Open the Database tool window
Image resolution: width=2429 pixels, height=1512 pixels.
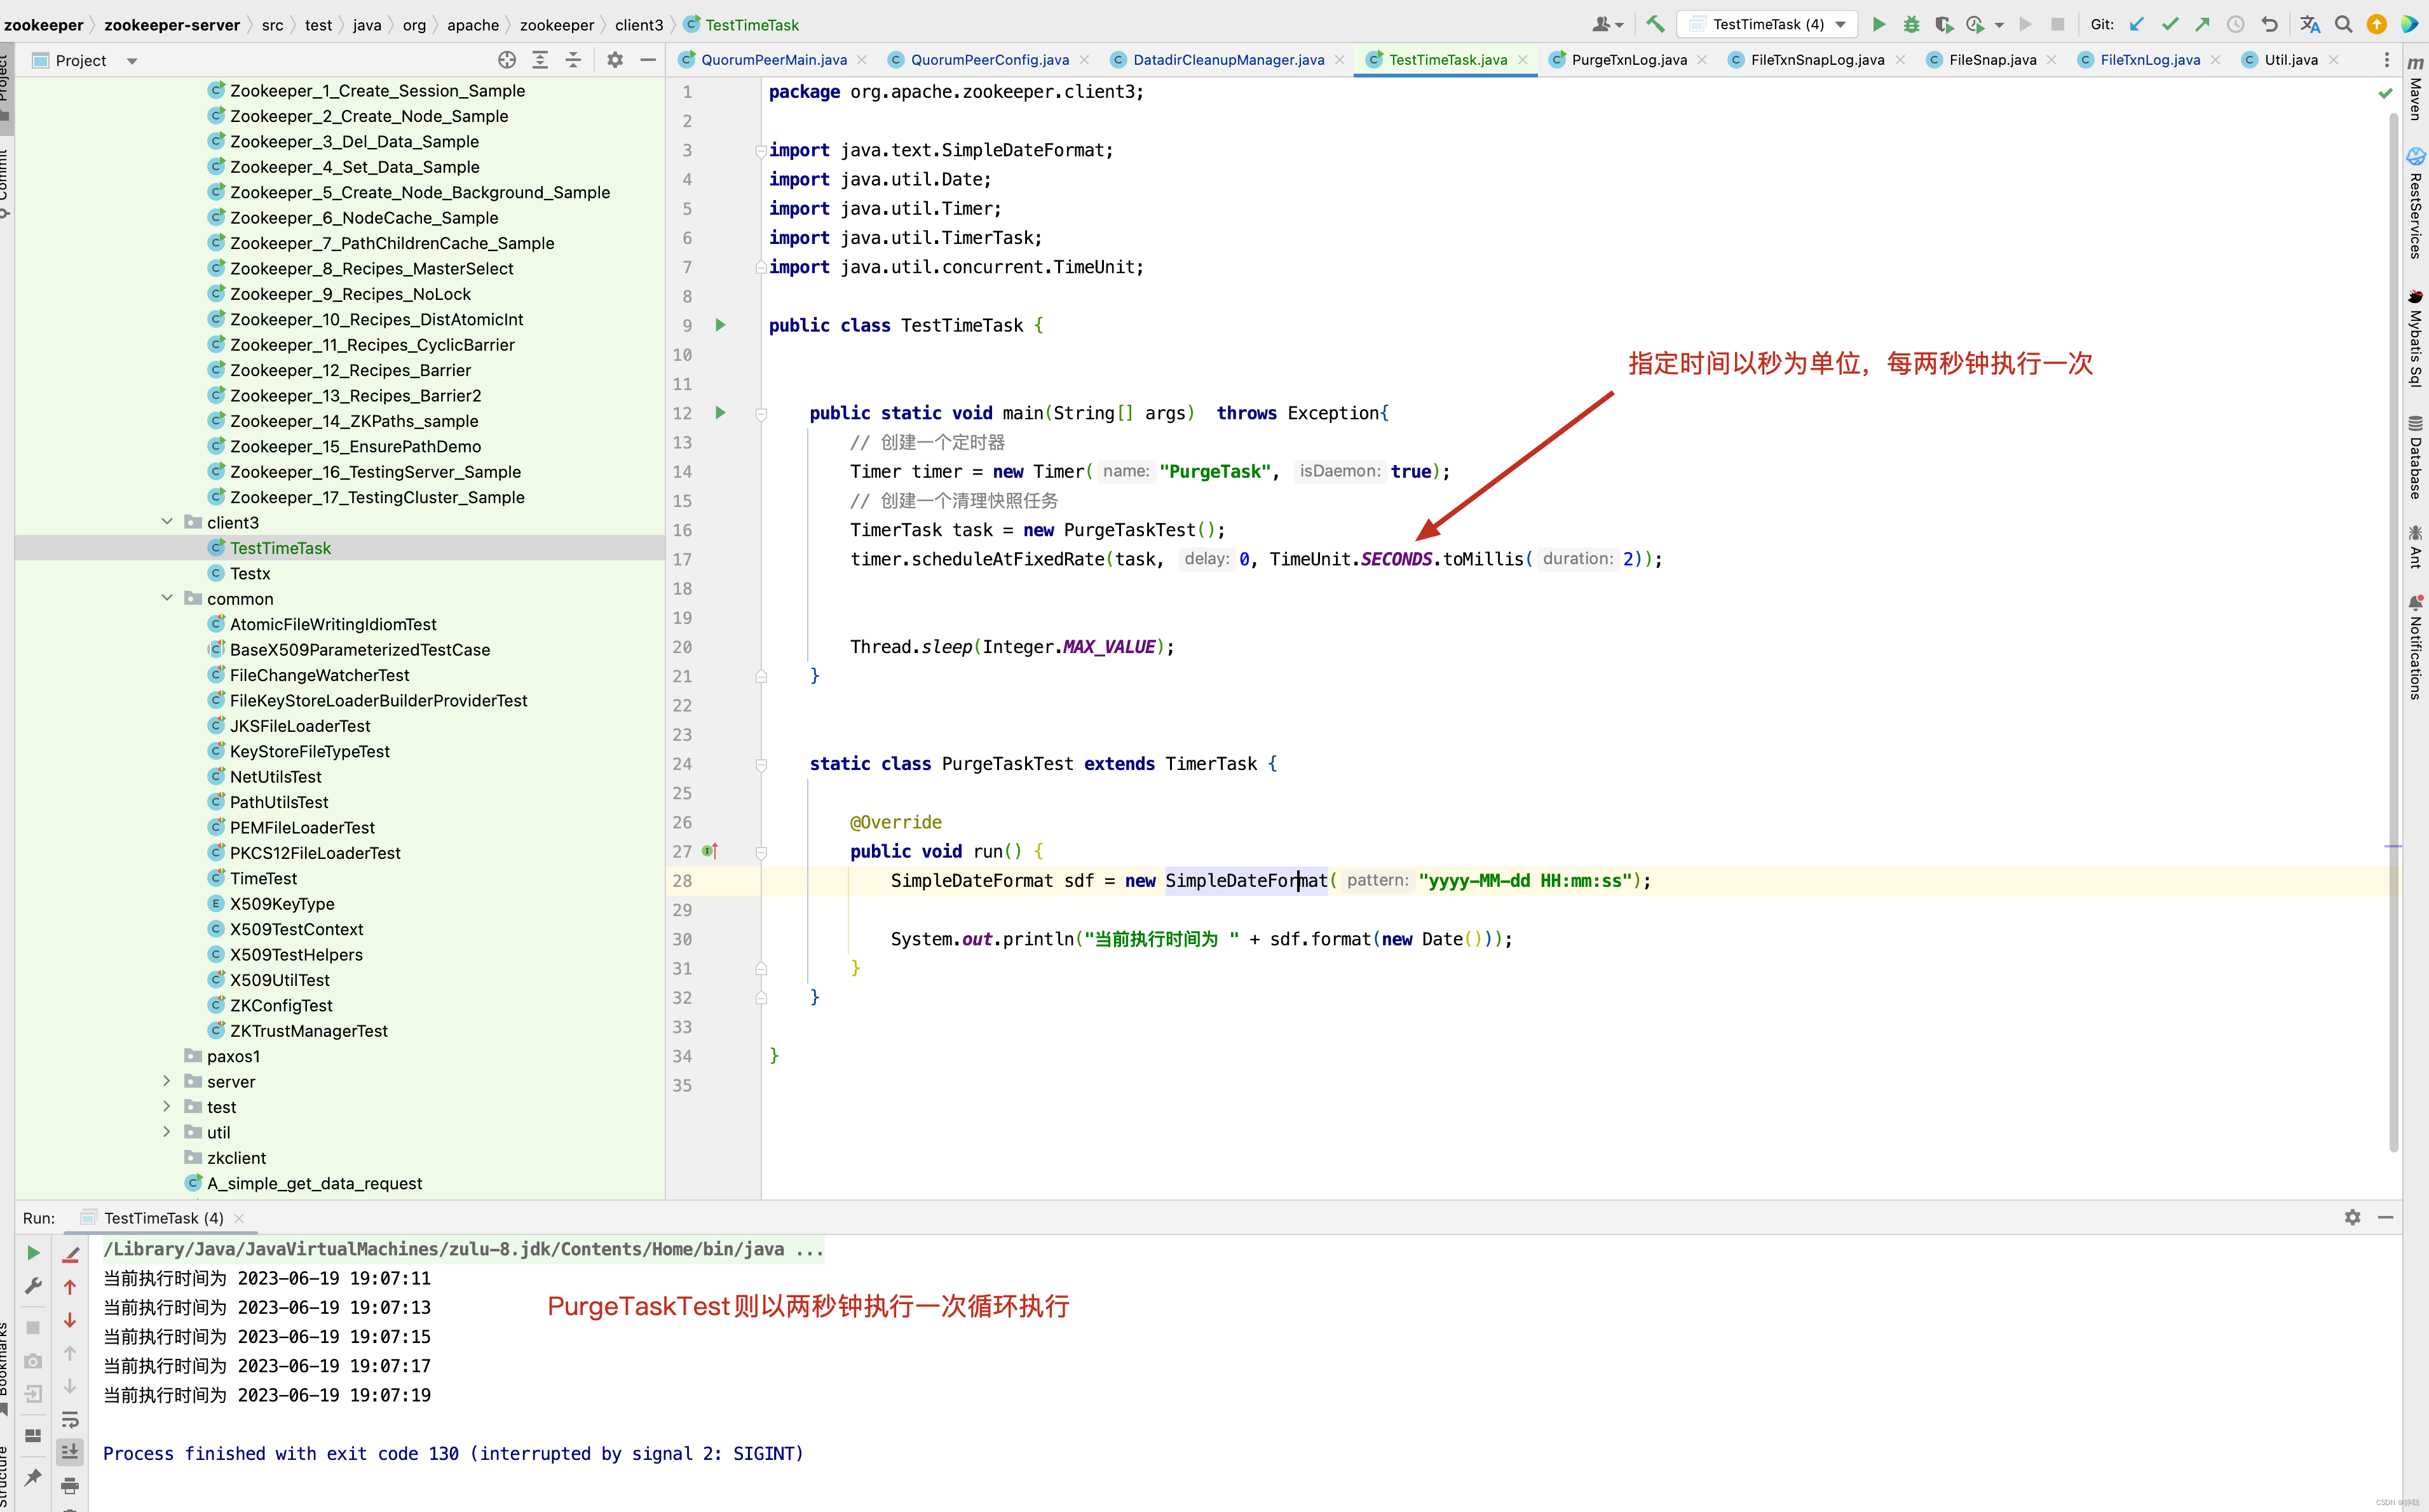(2415, 457)
